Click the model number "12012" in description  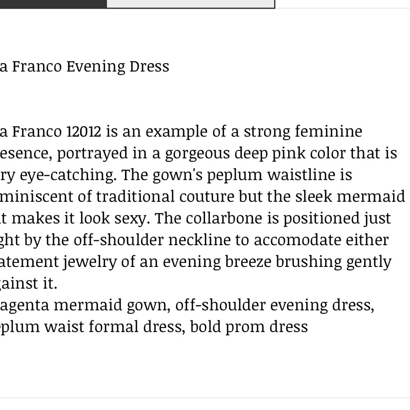pyautogui.click(x=84, y=131)
